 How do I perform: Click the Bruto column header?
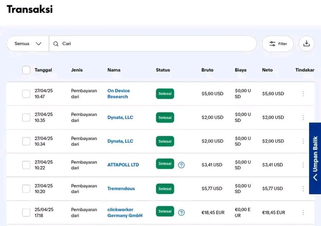pyautogui.click(x=207, y=70)
